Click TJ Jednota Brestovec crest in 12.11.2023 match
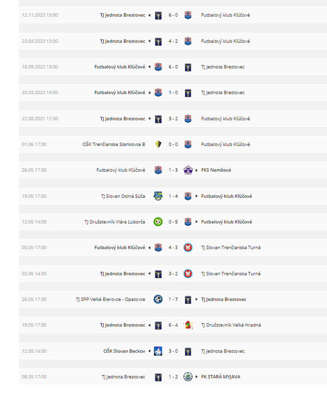Screen dimensions: 327x405 pyautogui.click(x=158, y=15)
